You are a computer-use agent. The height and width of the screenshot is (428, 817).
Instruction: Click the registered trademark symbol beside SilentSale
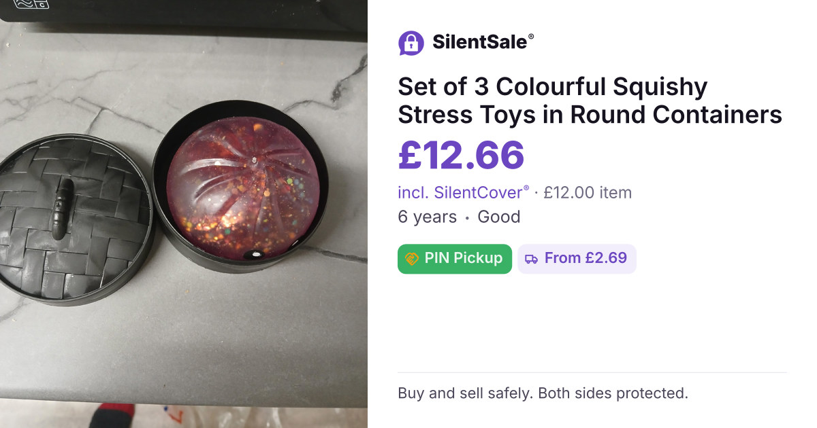point(531,37)
